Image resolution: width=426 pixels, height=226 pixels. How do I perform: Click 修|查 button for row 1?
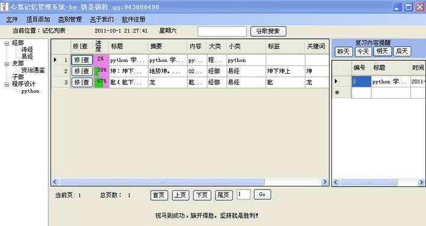pyautogui.click(x=82, y=60)
